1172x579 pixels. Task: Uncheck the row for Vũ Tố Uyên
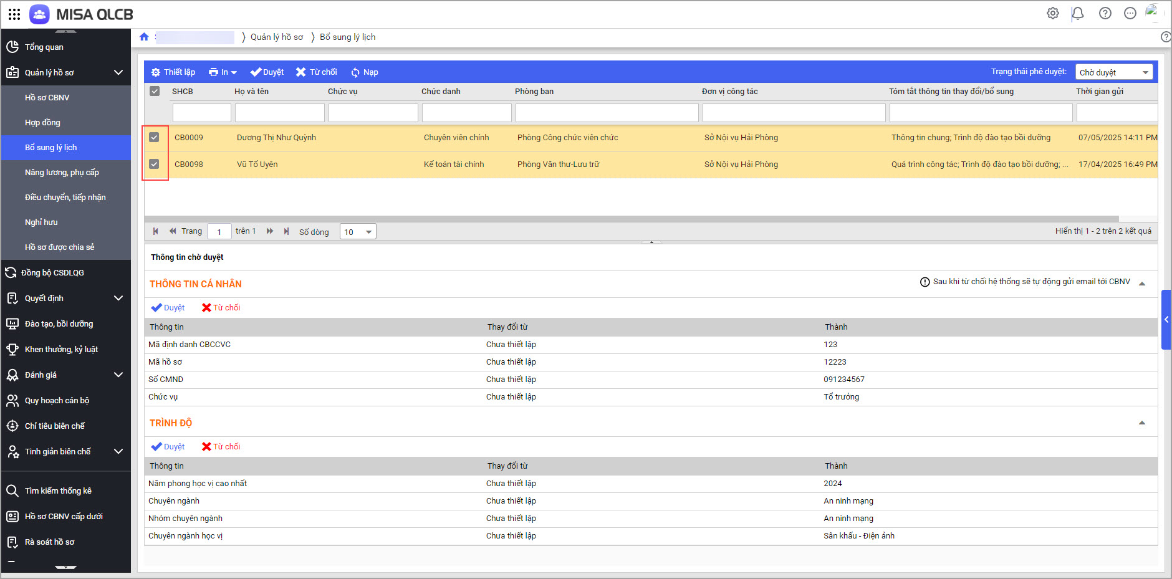(155, 164)
